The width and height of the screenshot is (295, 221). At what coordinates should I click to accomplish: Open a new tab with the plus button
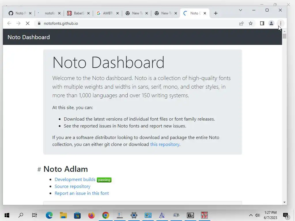(216, 13)
